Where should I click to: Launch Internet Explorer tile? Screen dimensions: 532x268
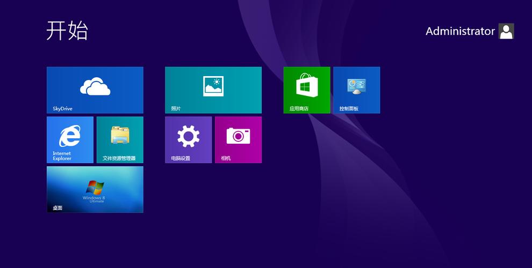coord(70,140)
